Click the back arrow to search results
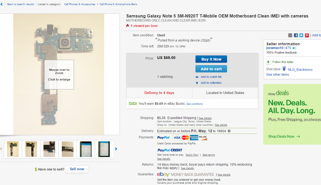The width and height of the screenshot is (321, 185). coord(2,4)
